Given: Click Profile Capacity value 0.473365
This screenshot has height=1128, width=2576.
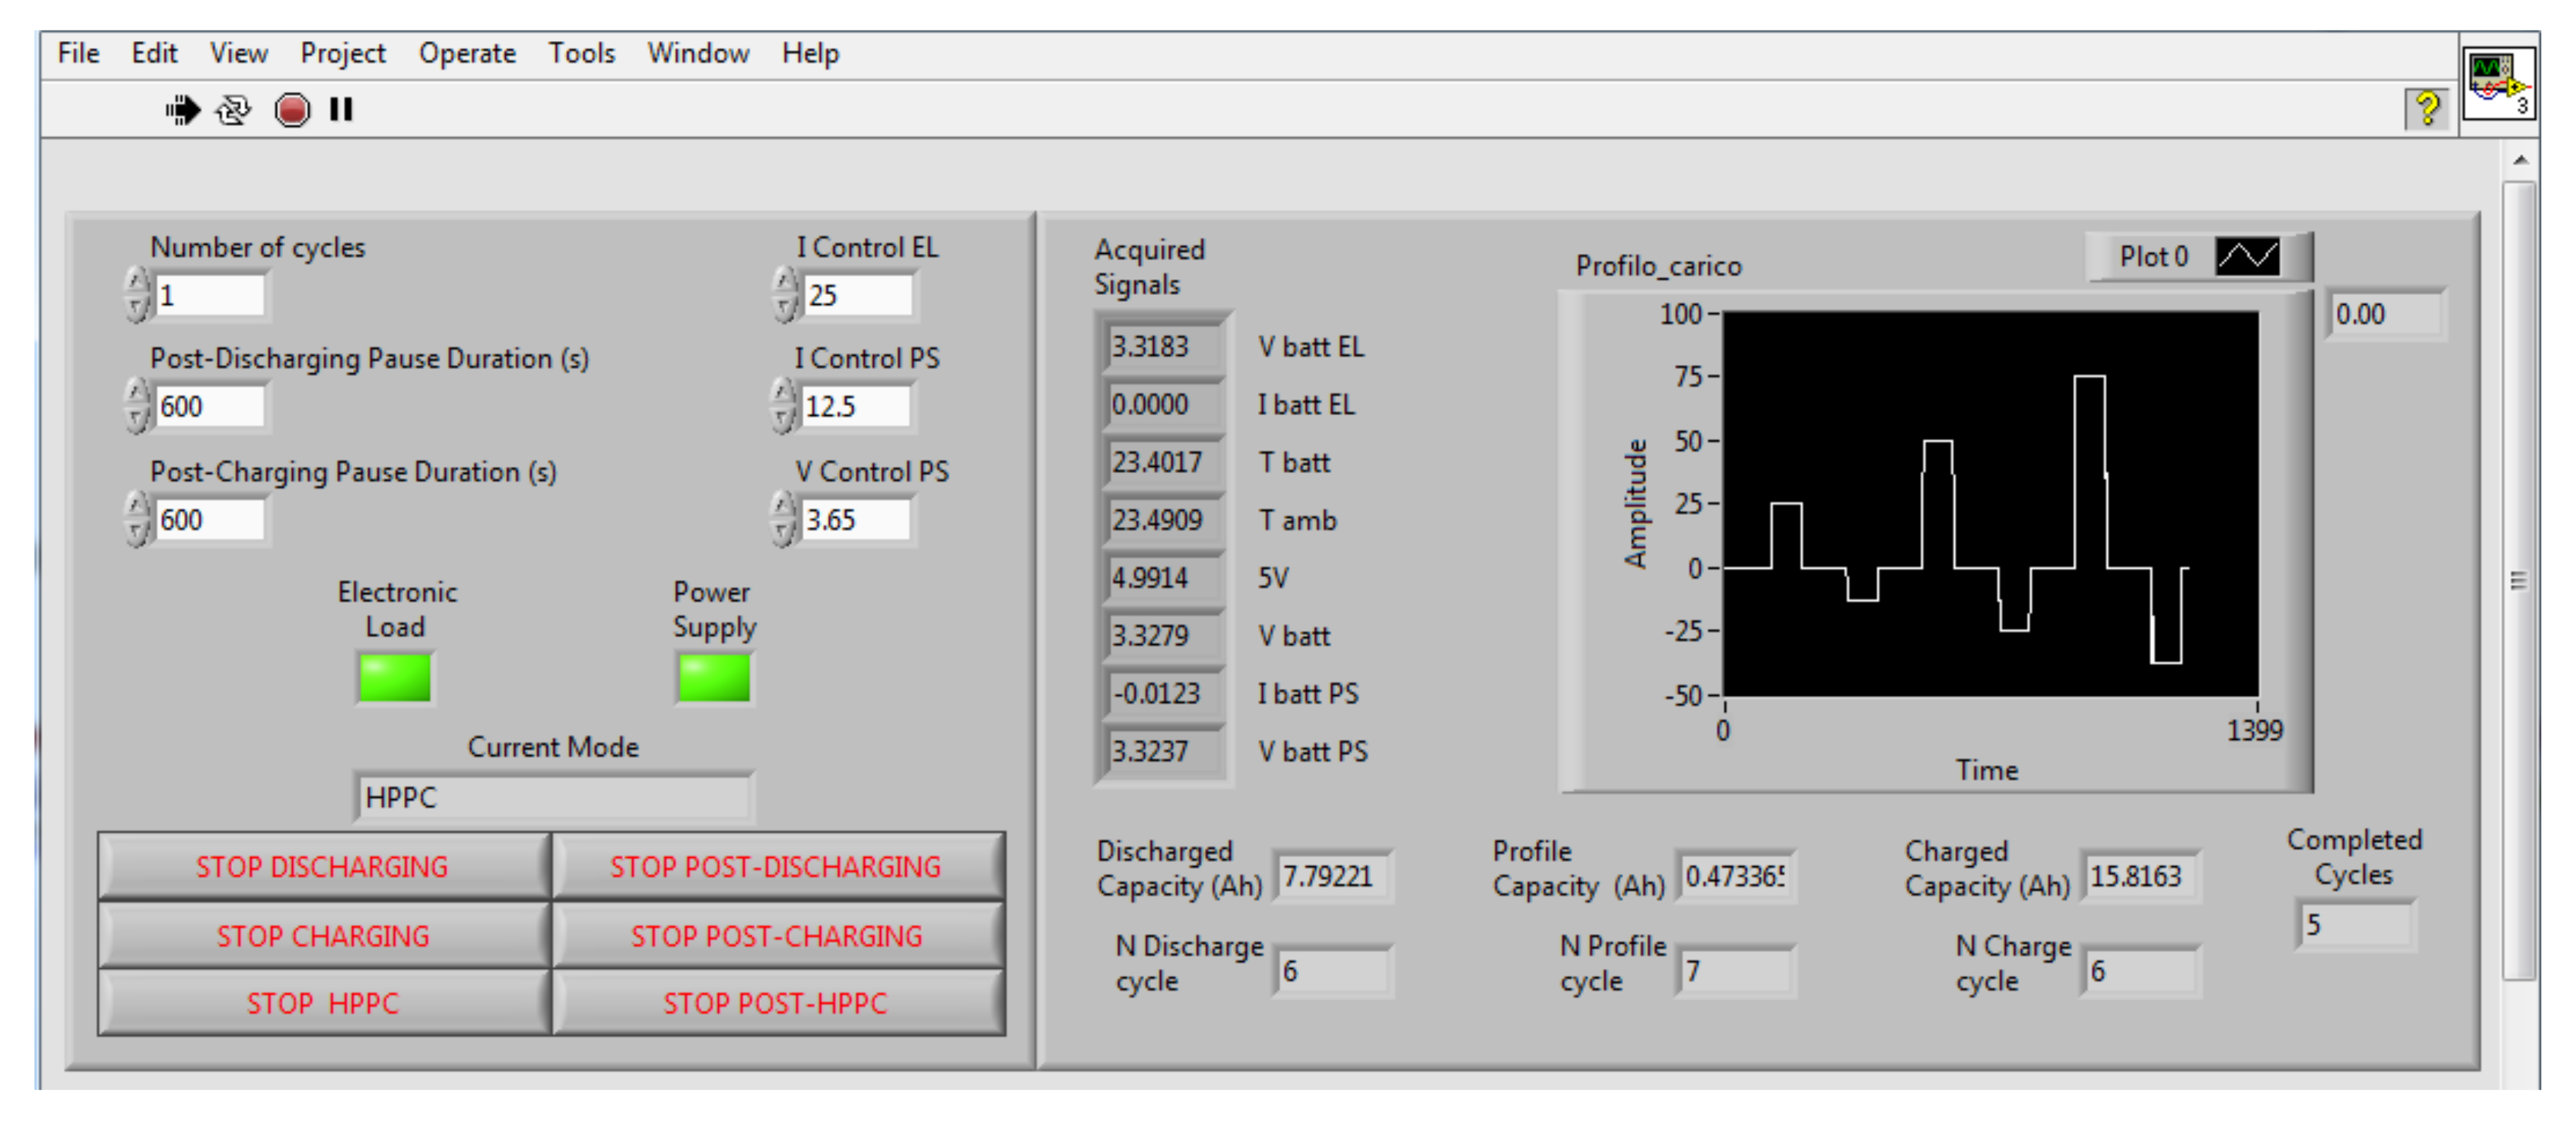Looking at the screenshot, I should pos(1736,876).
